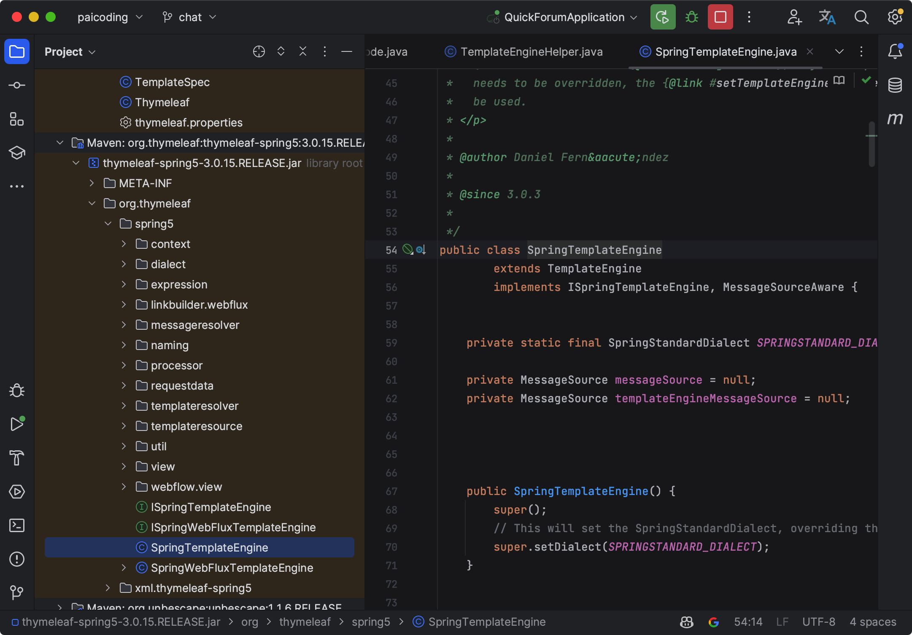Click the 54:14 caret position
The height and width of the screenshot is (635, 912).
pyautogui.click(x=748, y=622)
